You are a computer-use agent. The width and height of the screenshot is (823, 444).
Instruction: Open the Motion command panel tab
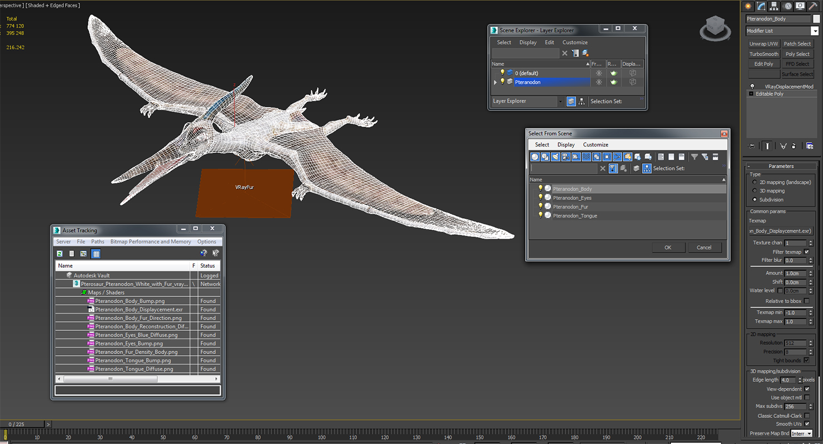pyautogui.click(x=787, y=6)
